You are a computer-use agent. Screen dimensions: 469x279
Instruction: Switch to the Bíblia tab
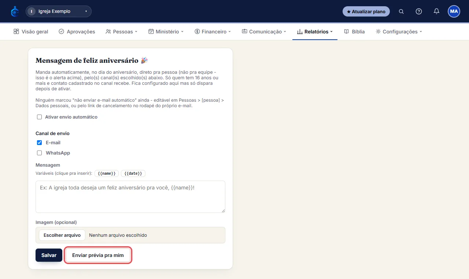click(354, 32)
